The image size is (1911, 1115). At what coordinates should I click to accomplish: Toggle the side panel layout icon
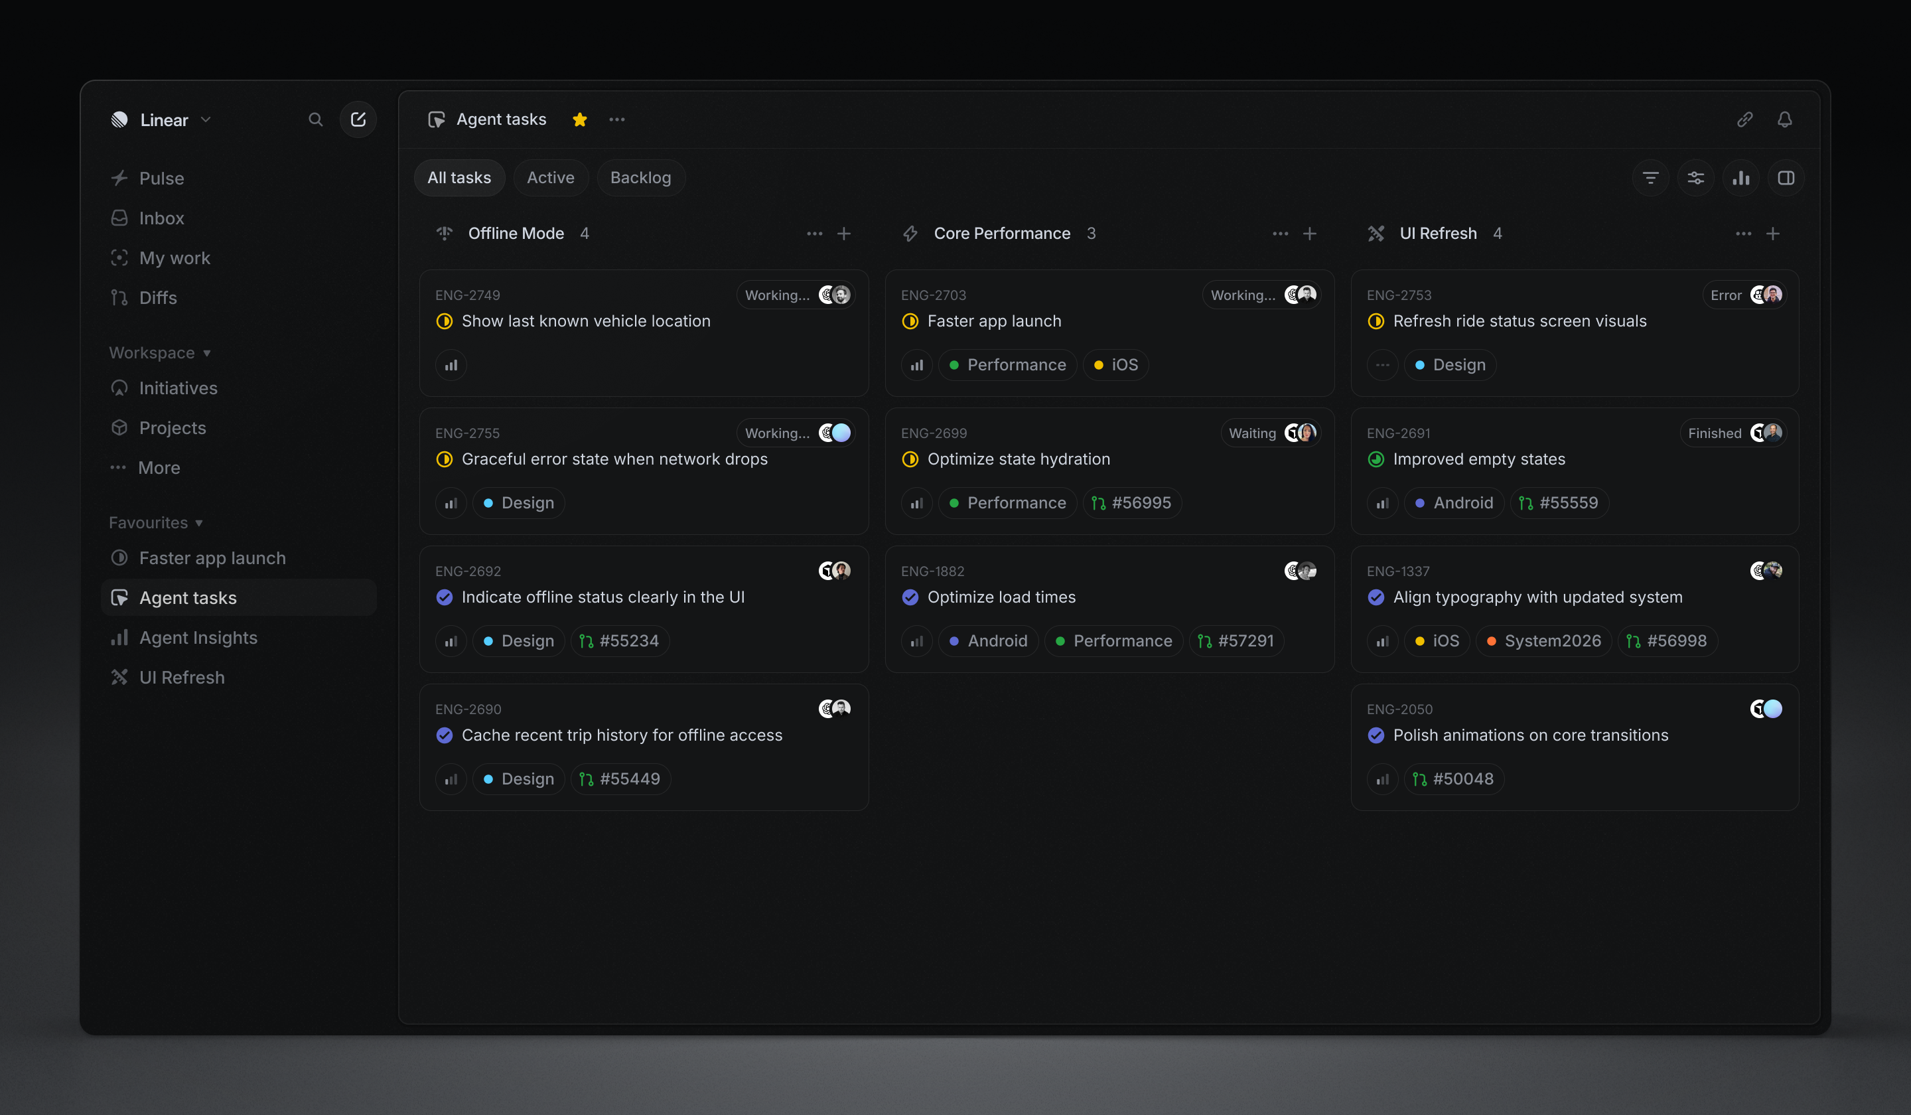point(1786,179)
